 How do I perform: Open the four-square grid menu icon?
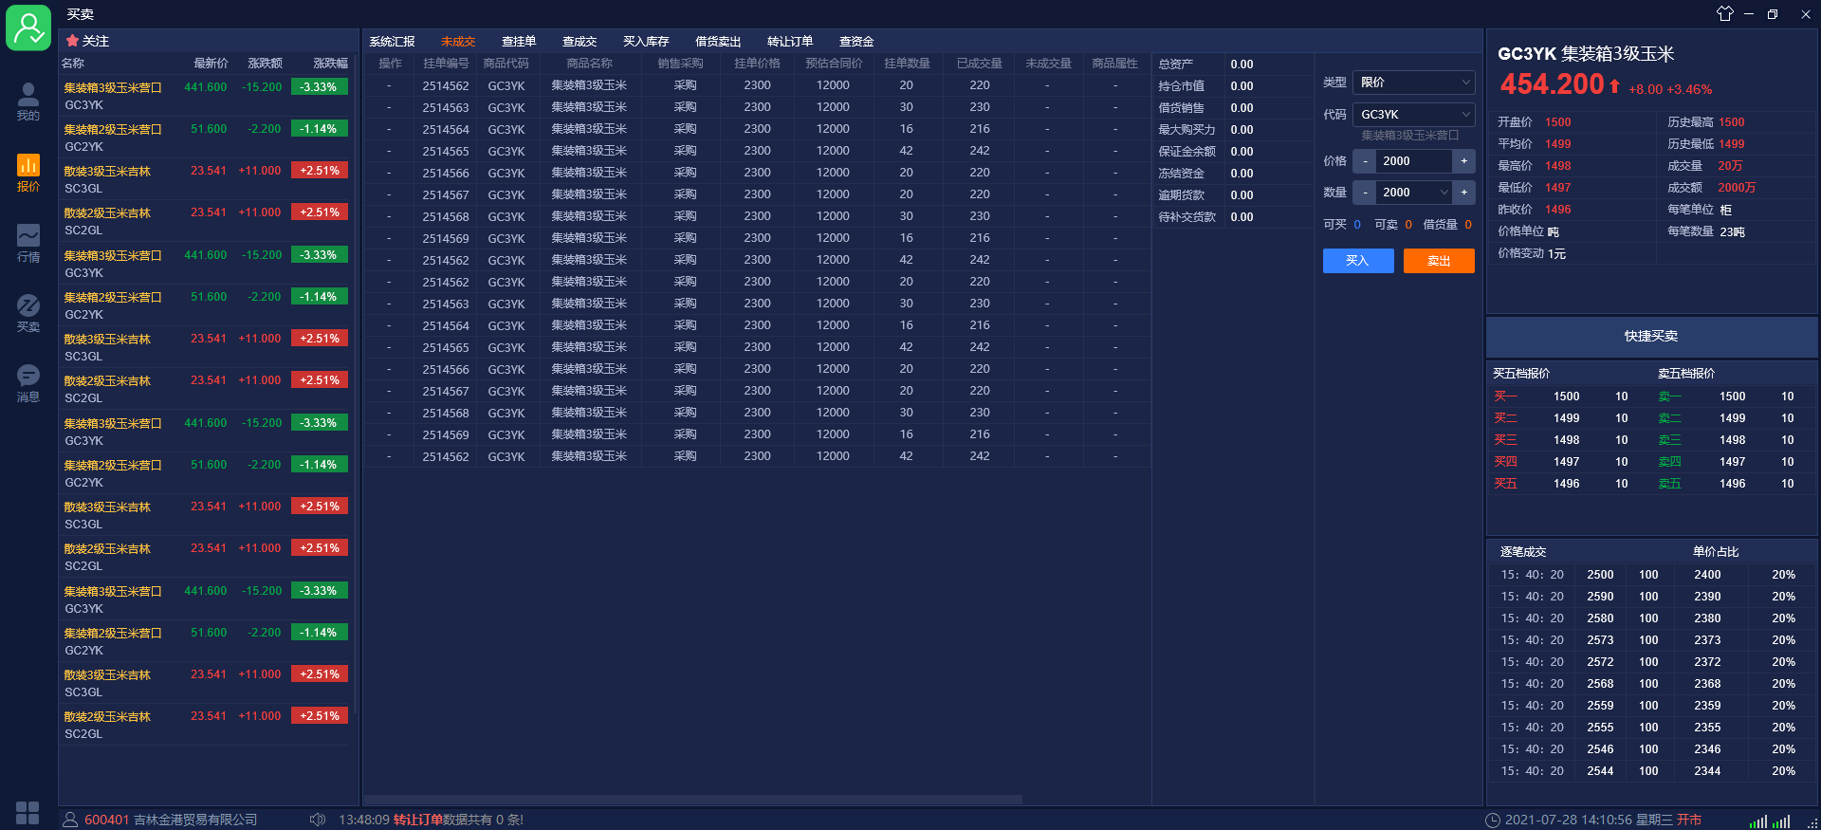click(28, 813)
